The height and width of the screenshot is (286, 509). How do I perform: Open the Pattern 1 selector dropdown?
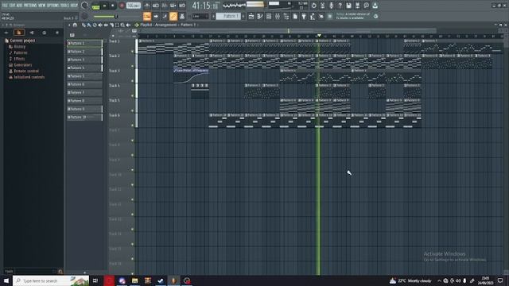[x=228, y=16]
